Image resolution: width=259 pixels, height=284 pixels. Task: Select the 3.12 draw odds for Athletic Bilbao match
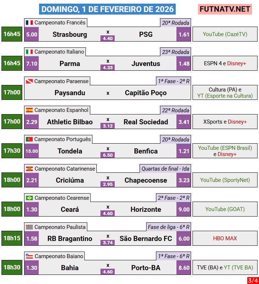(x=108, y=126)
